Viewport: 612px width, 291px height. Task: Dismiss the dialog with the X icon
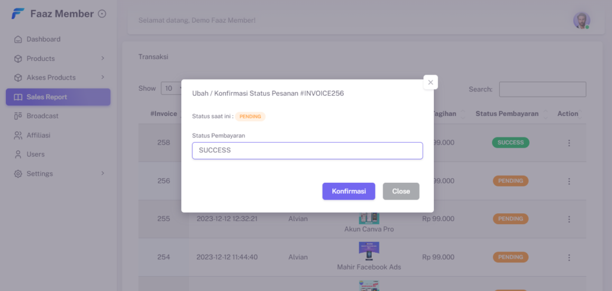click(x=430, y=82)
